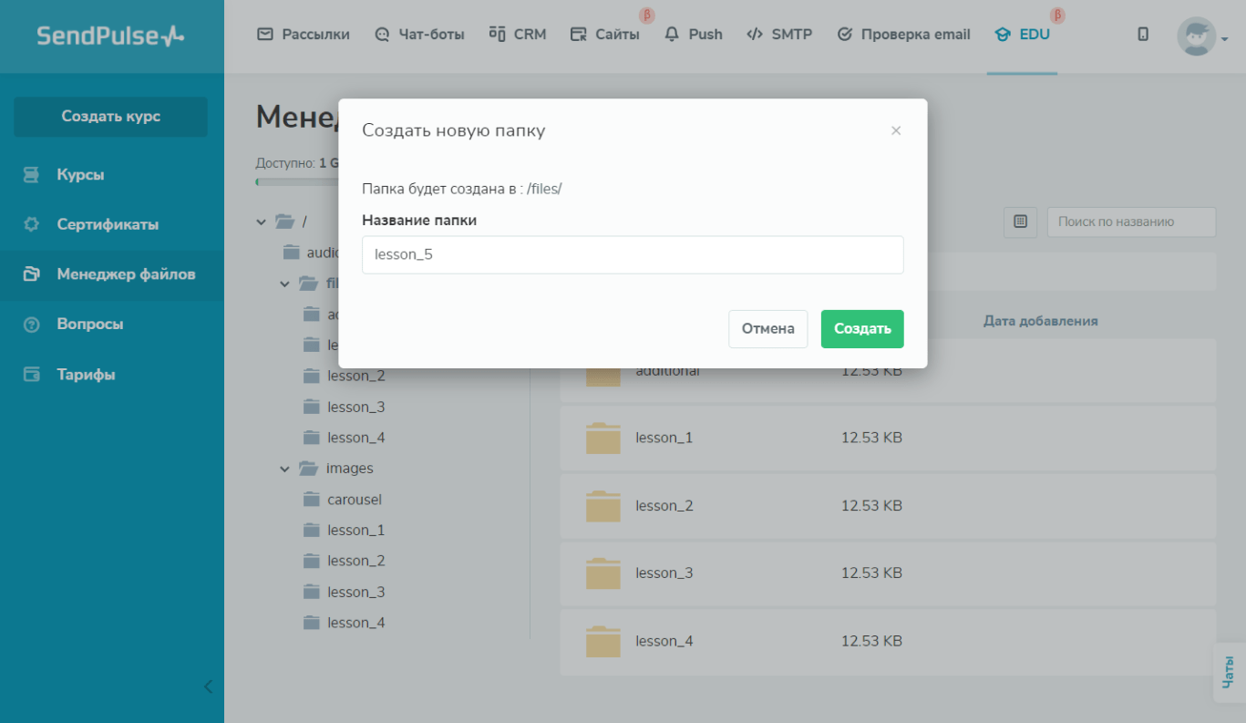Select carousel folder in the tree
1246x723 pixels.
(x=354, y=500)
